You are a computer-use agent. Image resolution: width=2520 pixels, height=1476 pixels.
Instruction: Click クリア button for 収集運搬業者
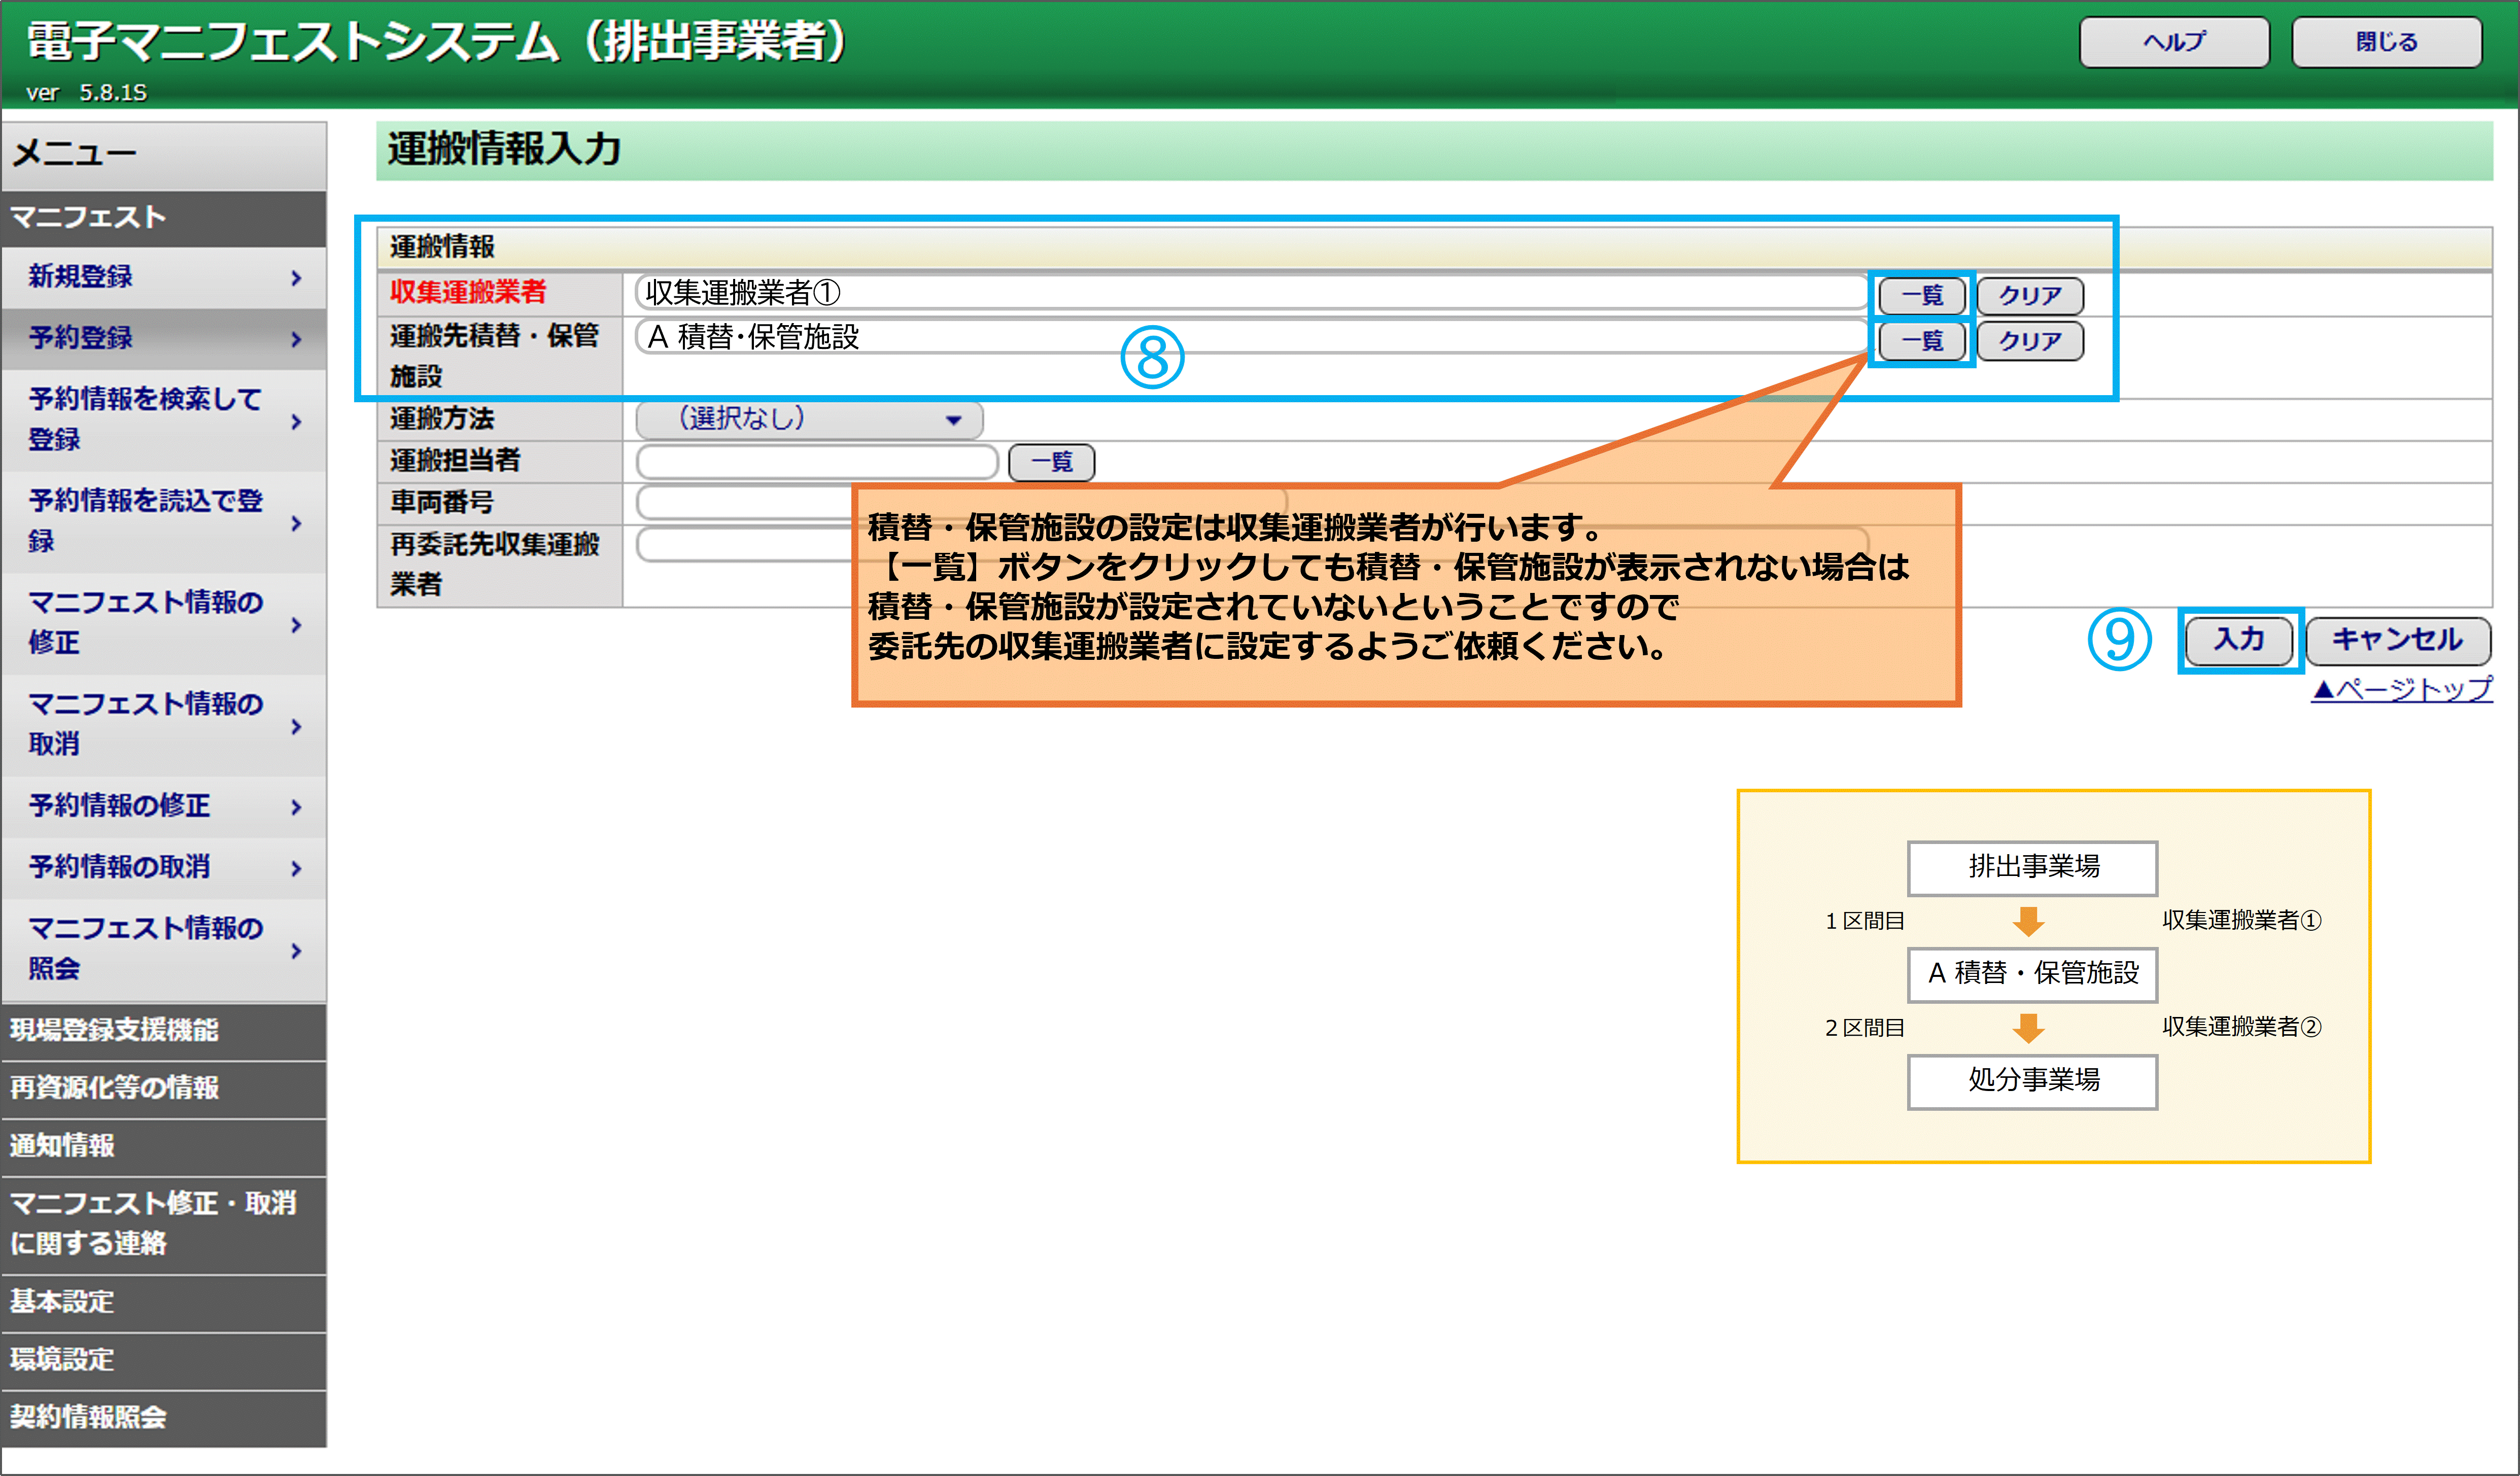[2030, 296]
